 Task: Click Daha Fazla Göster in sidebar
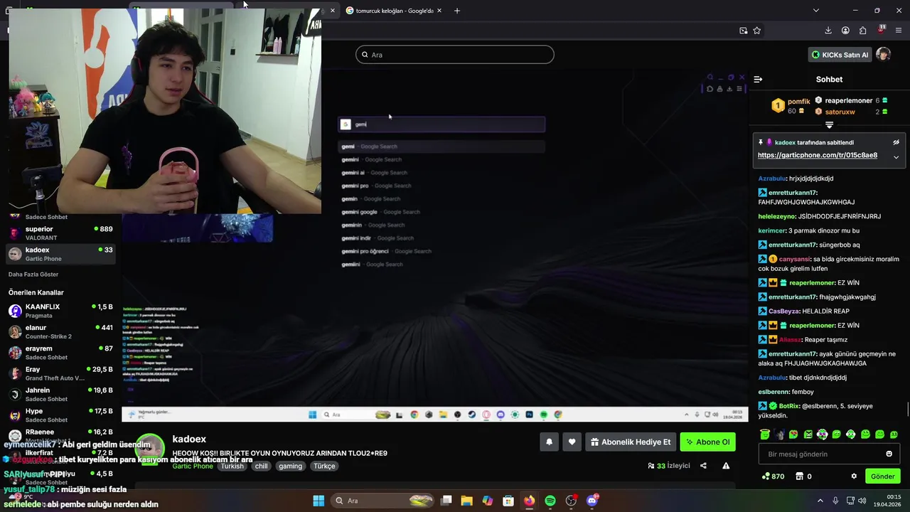pos(33,274)
